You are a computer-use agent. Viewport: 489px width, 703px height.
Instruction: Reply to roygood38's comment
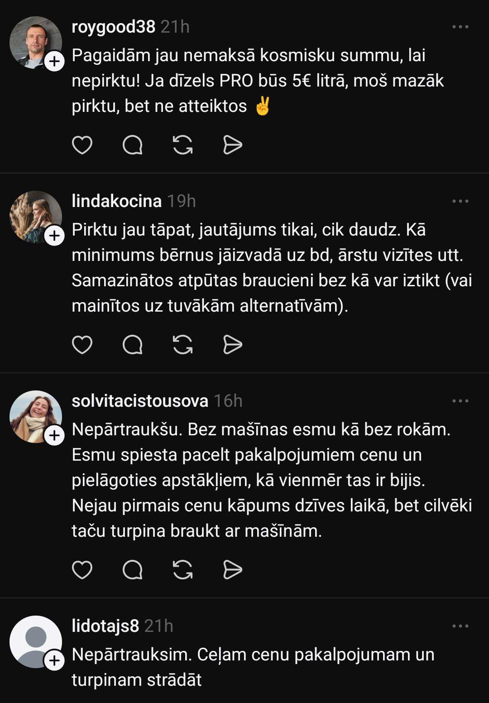[x=133, y=145]
